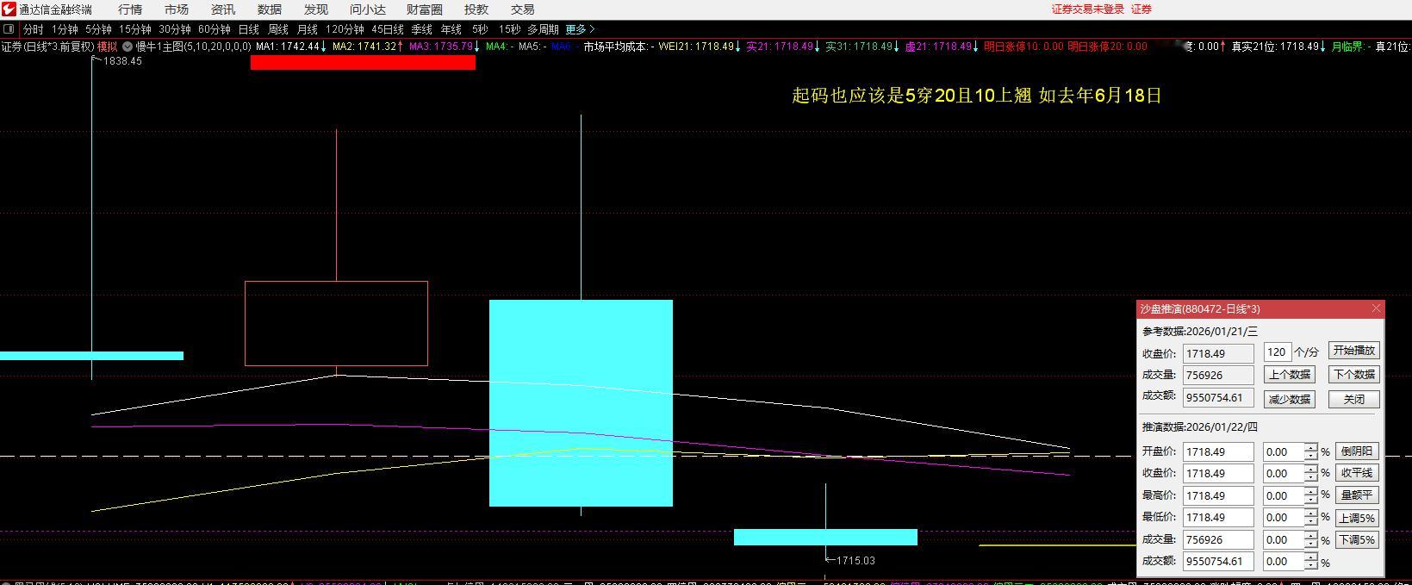
Task: Open the 财富圈 menu
Action: point(425,9)
